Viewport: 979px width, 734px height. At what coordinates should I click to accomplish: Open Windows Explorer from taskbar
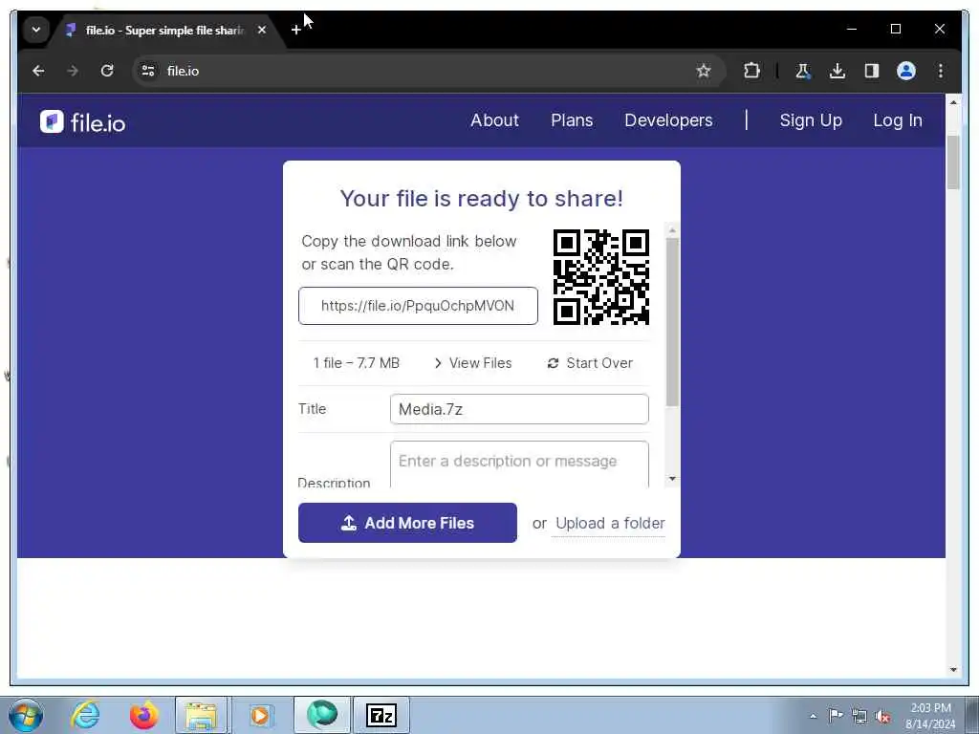click(x=201, y=715)
